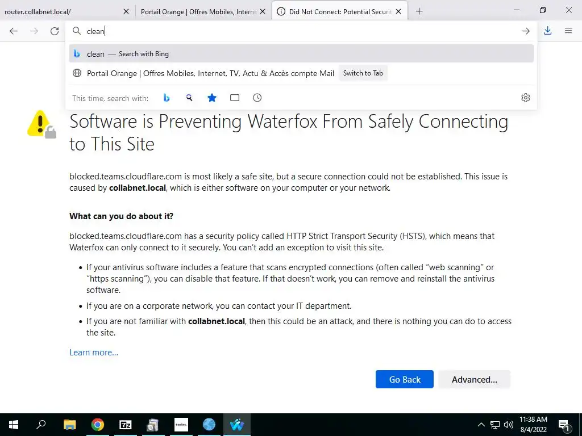Open File Explorer from taskbar

(x=69, y=425)
